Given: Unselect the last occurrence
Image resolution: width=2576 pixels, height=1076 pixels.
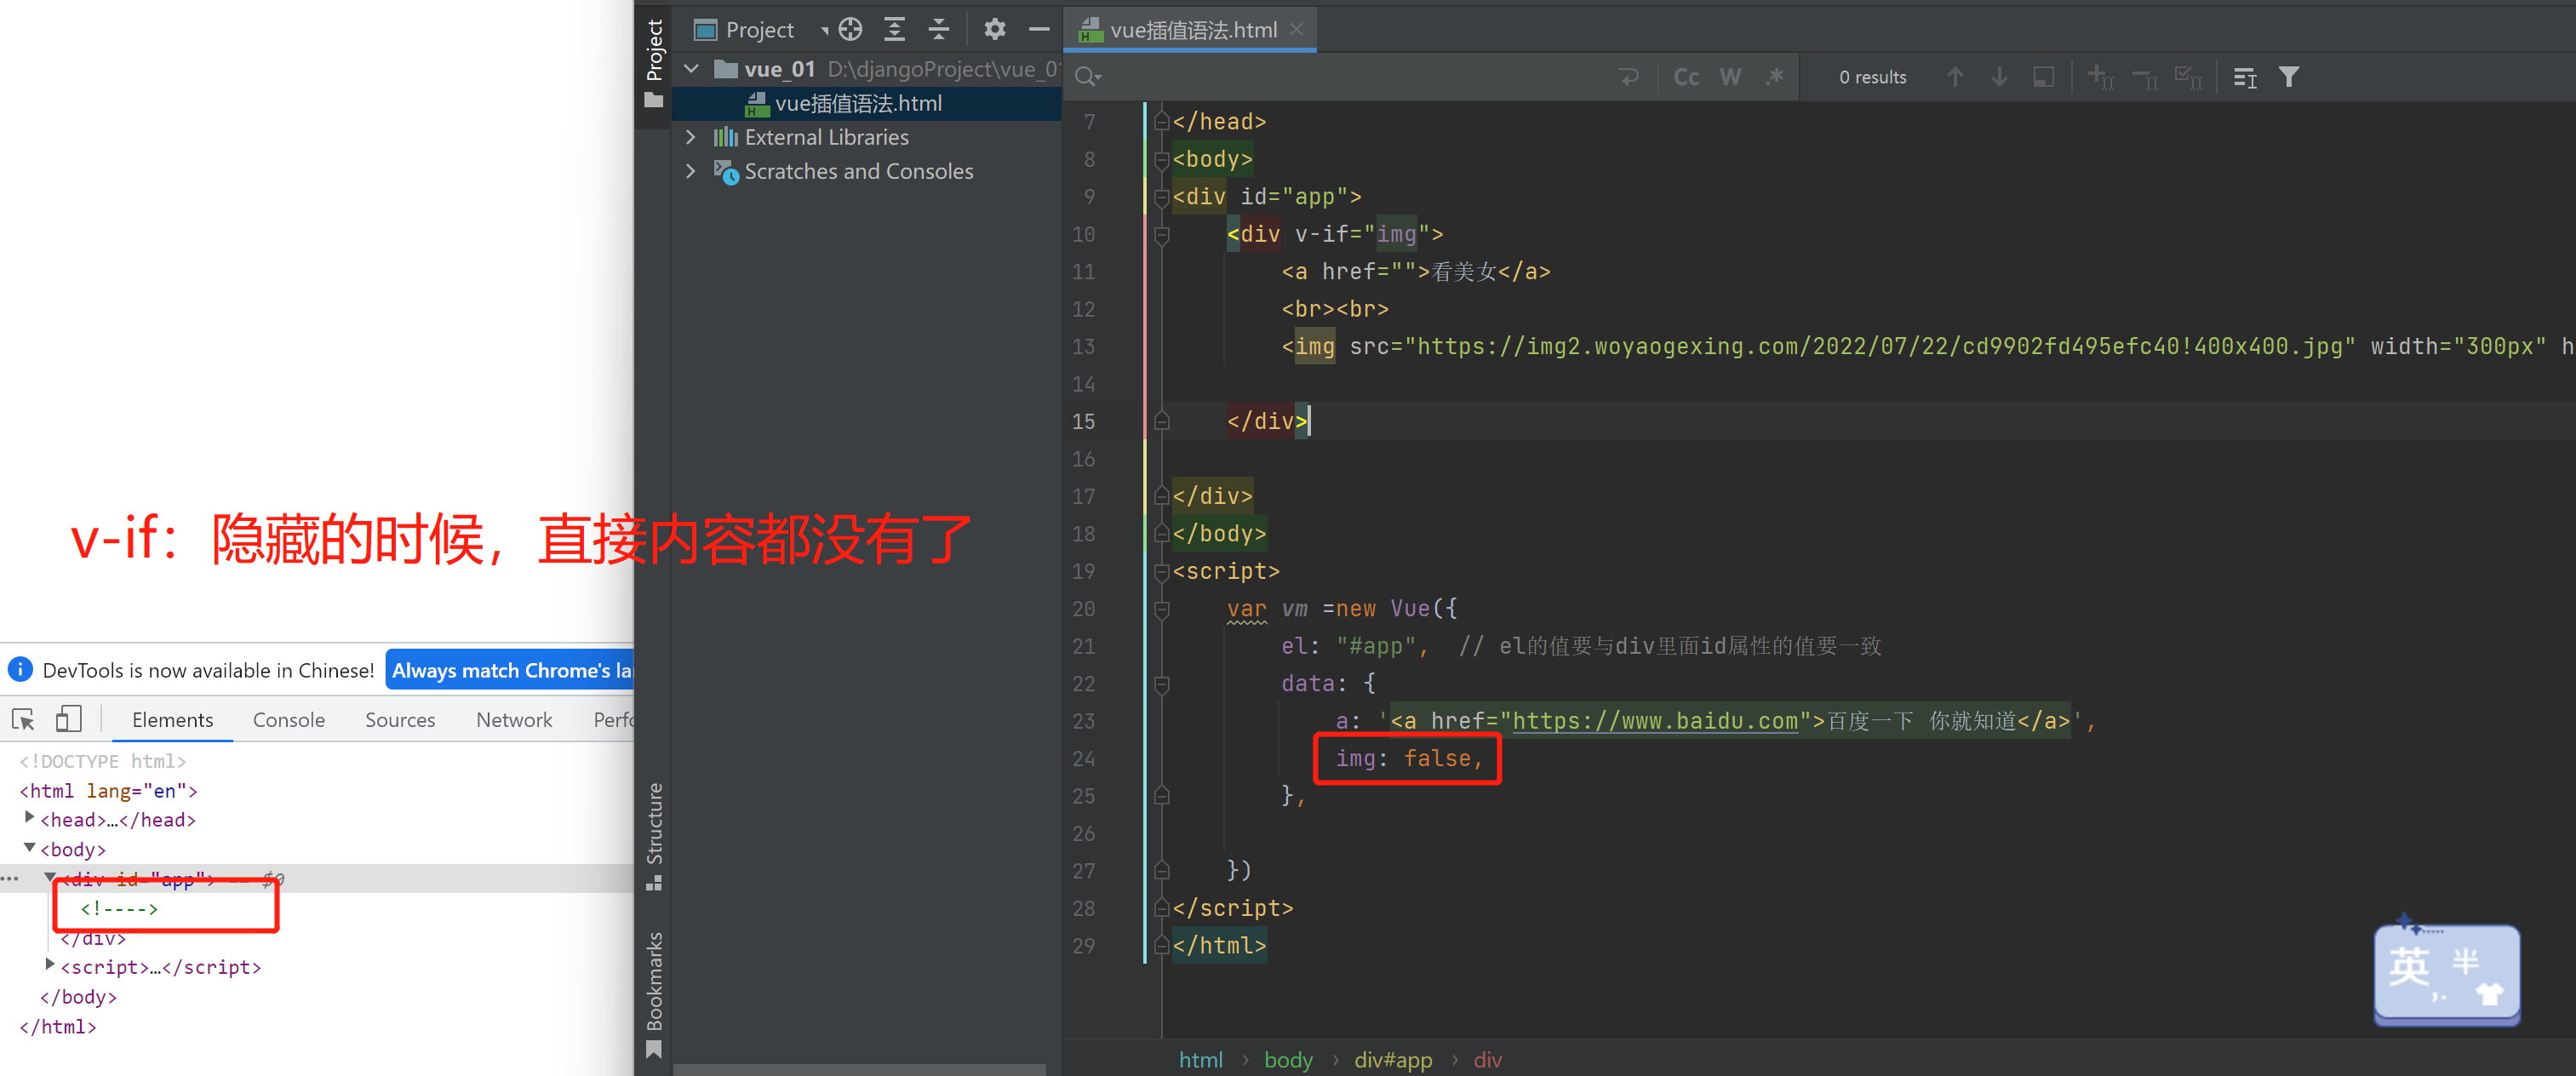Looking at the screenshot, I should point(2145,77).
